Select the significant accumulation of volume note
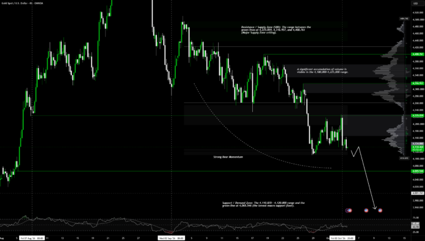 pos(322,71)
